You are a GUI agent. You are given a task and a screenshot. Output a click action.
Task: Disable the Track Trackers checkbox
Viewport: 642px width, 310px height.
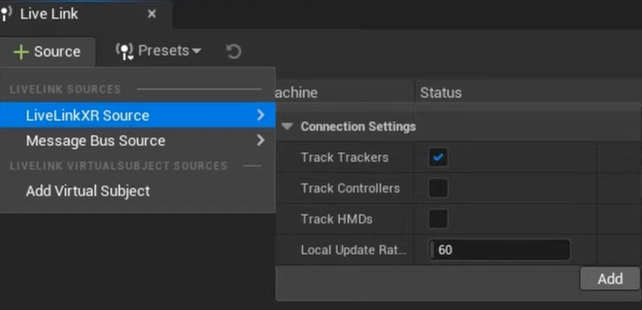click(x=438, y=158)
